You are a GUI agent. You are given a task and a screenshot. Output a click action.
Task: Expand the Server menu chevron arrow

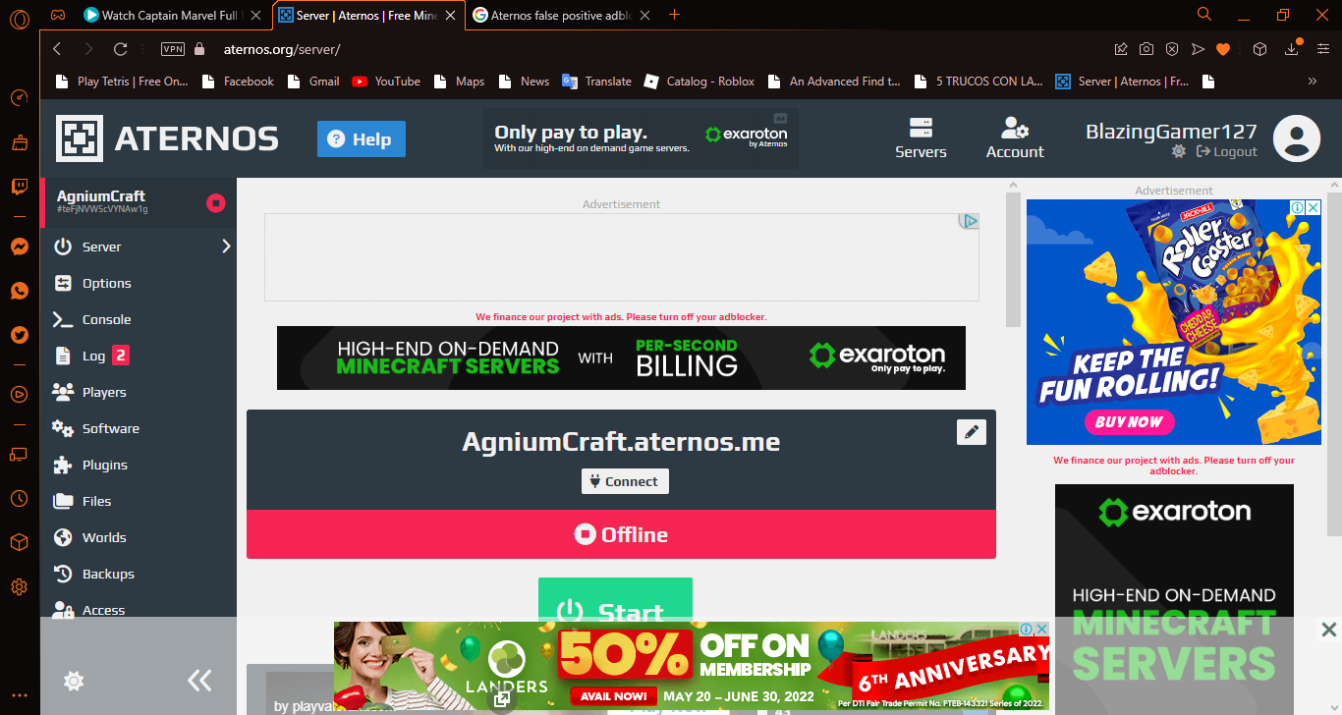(x=226, y=247)
